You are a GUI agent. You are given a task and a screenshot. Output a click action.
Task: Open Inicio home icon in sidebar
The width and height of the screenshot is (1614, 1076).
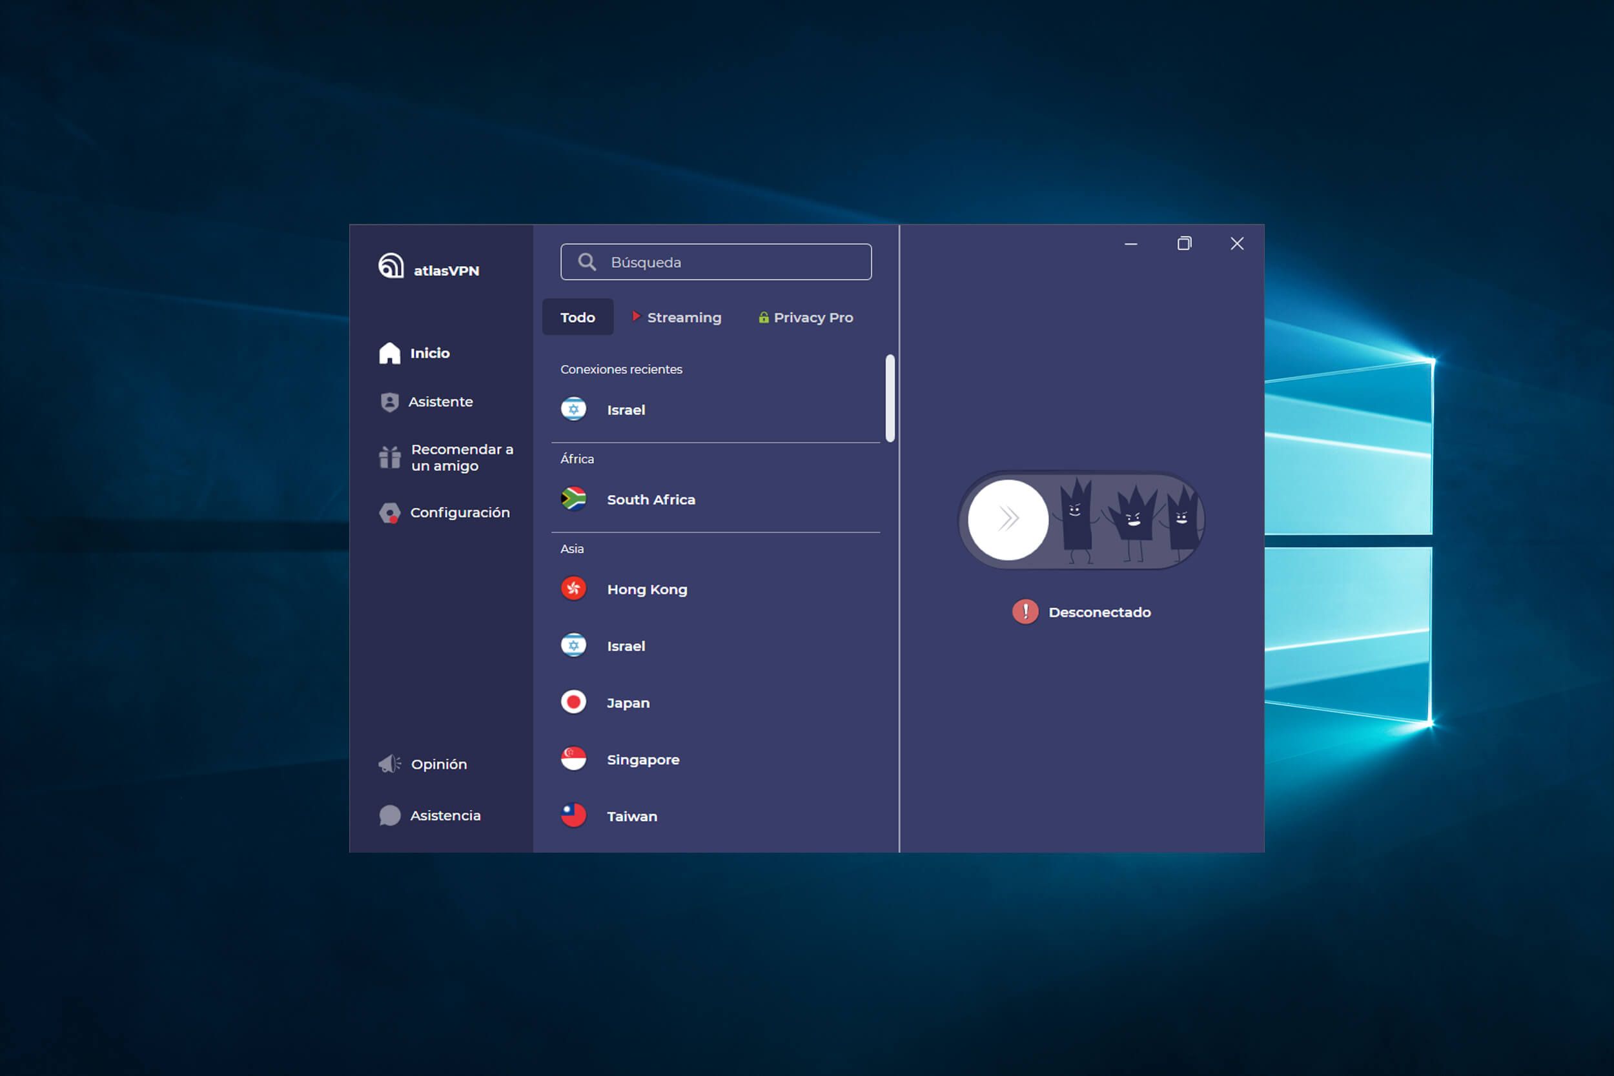click(390, 352)
